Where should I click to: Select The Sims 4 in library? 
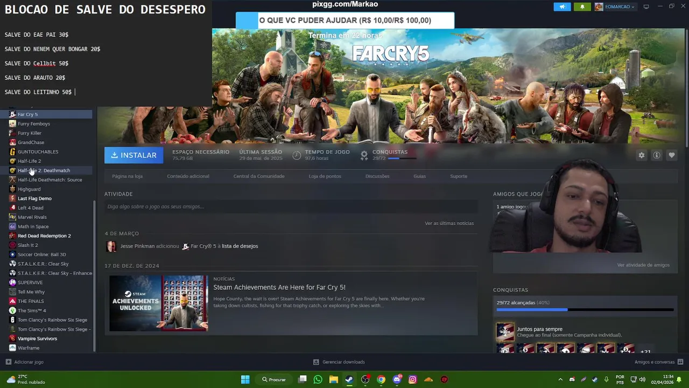tap(46, 310)
